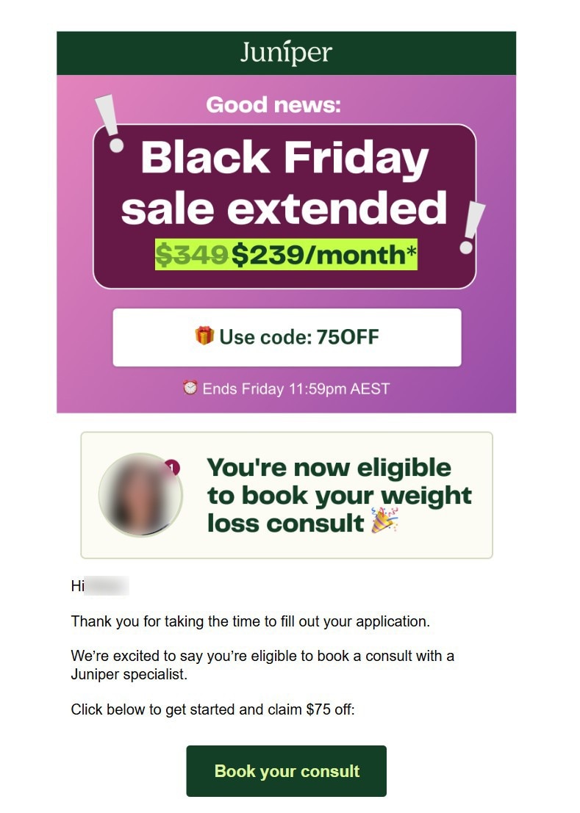The height and width of the screenshot is (813, 580).
Task: Click the notification badge on the profile photo
Action: coord(171,466)
